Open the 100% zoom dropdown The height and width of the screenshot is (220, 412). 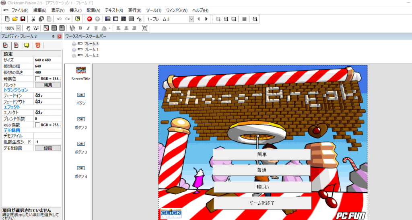coord(18,28)
